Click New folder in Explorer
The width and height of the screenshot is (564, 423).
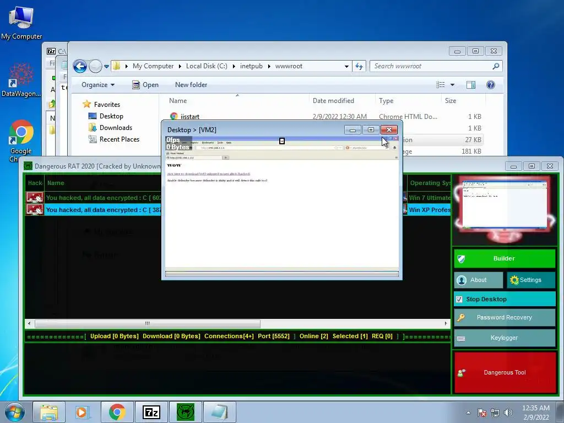[191, 85]
